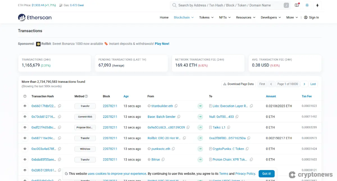Click the announcements book icon with red dot
Image resolution: width=337 pixels, height=181 pixels.
[297, 5]
